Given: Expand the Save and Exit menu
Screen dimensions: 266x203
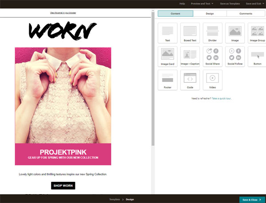Looking at the screenshot, I should point(255,4).
